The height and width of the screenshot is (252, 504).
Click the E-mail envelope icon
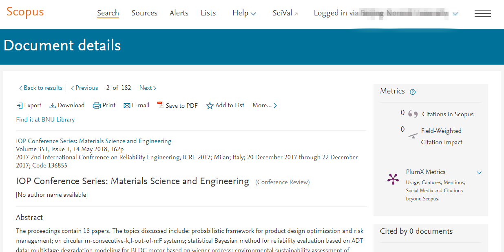[x=127, y=106]
